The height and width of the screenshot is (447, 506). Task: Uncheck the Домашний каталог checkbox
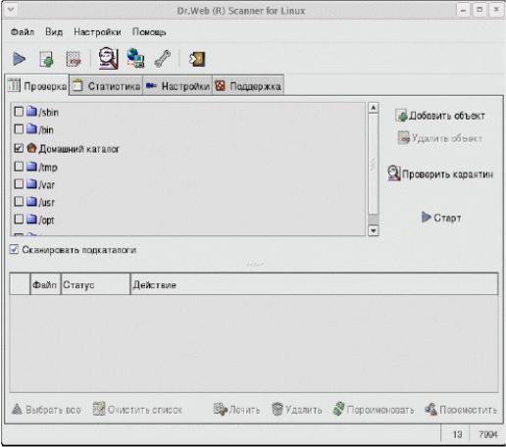(x=19, y=148)
